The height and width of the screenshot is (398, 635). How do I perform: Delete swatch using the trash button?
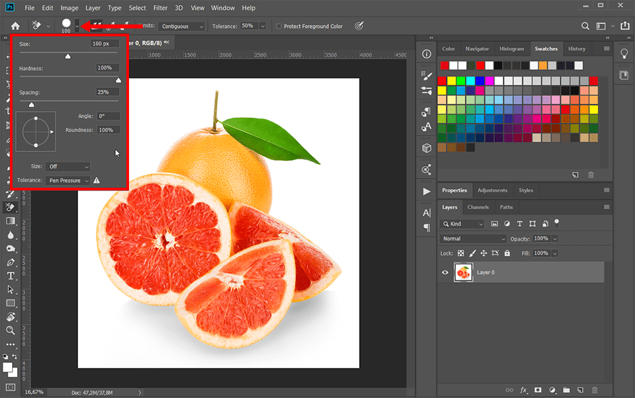(x=591, y=175)
